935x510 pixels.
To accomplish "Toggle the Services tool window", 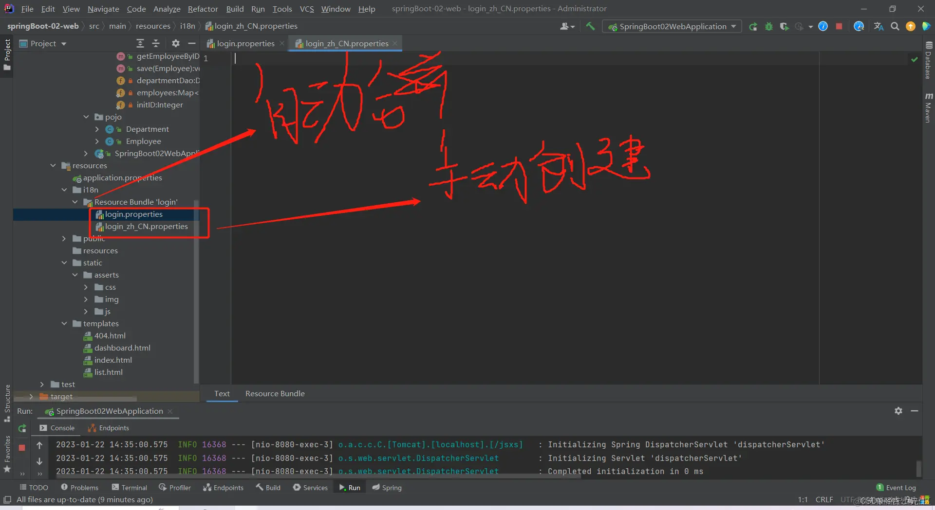I will 310,488.
